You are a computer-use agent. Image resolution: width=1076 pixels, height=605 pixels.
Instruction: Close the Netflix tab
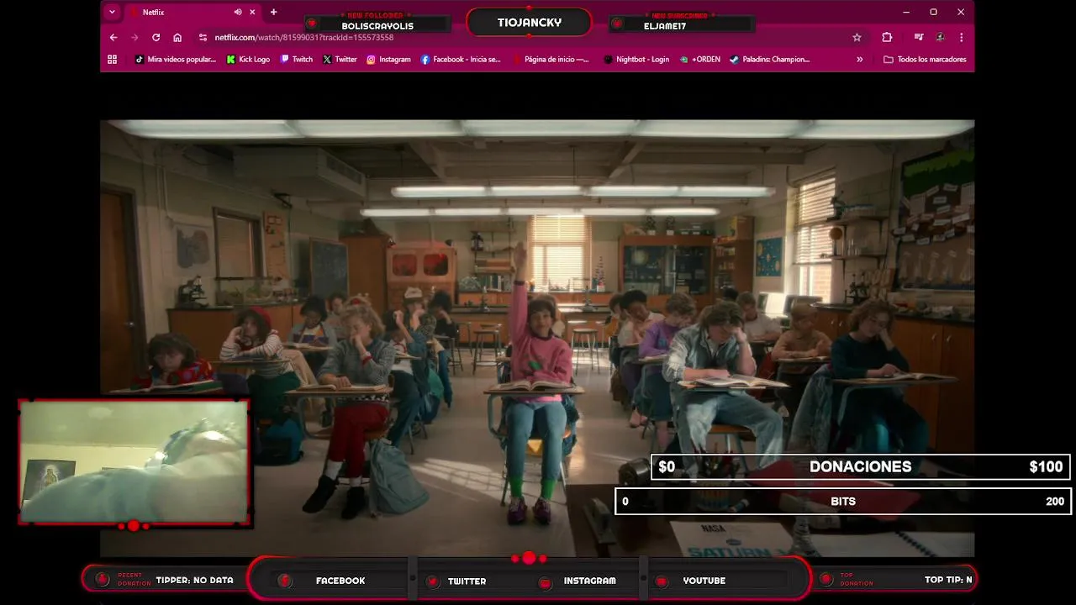coord(252,12)
